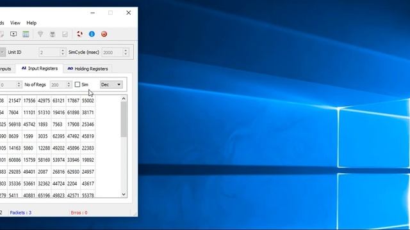410x230 pixels.
Task: Click the SimCycle (msec) value field
Action: 112,52
